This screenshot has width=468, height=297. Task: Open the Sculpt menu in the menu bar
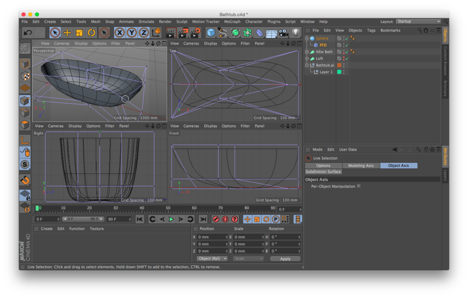click(182, 21)
